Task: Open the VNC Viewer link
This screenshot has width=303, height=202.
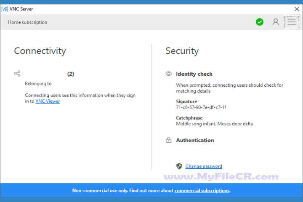Action: coord(48,101)
